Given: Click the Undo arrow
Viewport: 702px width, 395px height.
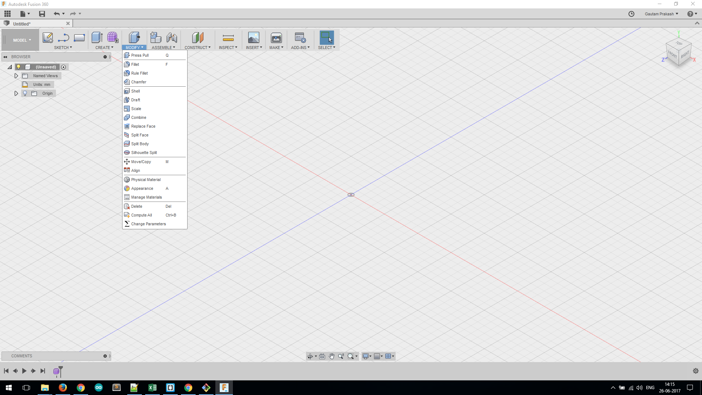Looking at the screenshot, I should pyautogui.click(x=57, y=14).
